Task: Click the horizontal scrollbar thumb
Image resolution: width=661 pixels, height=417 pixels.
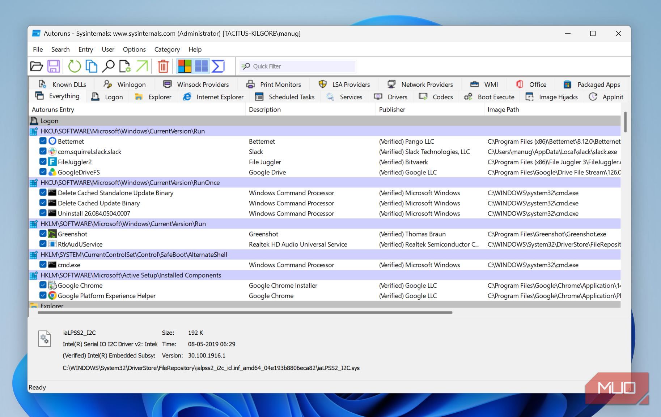Action: (245, 312)
